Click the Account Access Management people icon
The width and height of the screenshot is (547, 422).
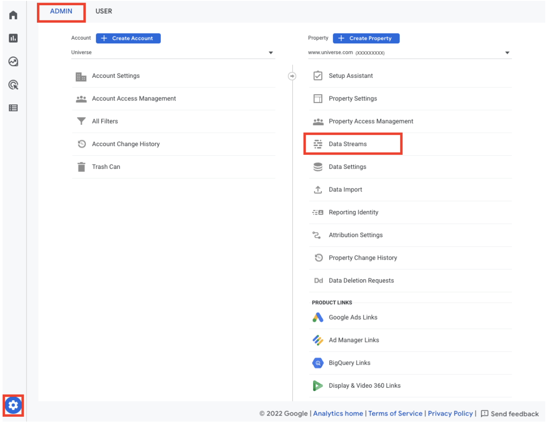tap(81, 99)
